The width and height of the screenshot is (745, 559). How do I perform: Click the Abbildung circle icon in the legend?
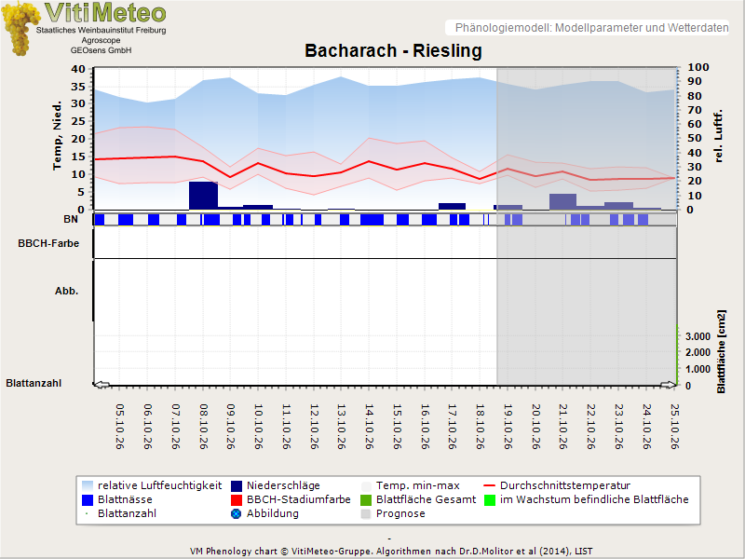[237, 514]
